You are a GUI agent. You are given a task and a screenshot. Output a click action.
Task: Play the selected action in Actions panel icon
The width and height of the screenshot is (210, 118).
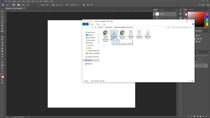coord(181,14)
